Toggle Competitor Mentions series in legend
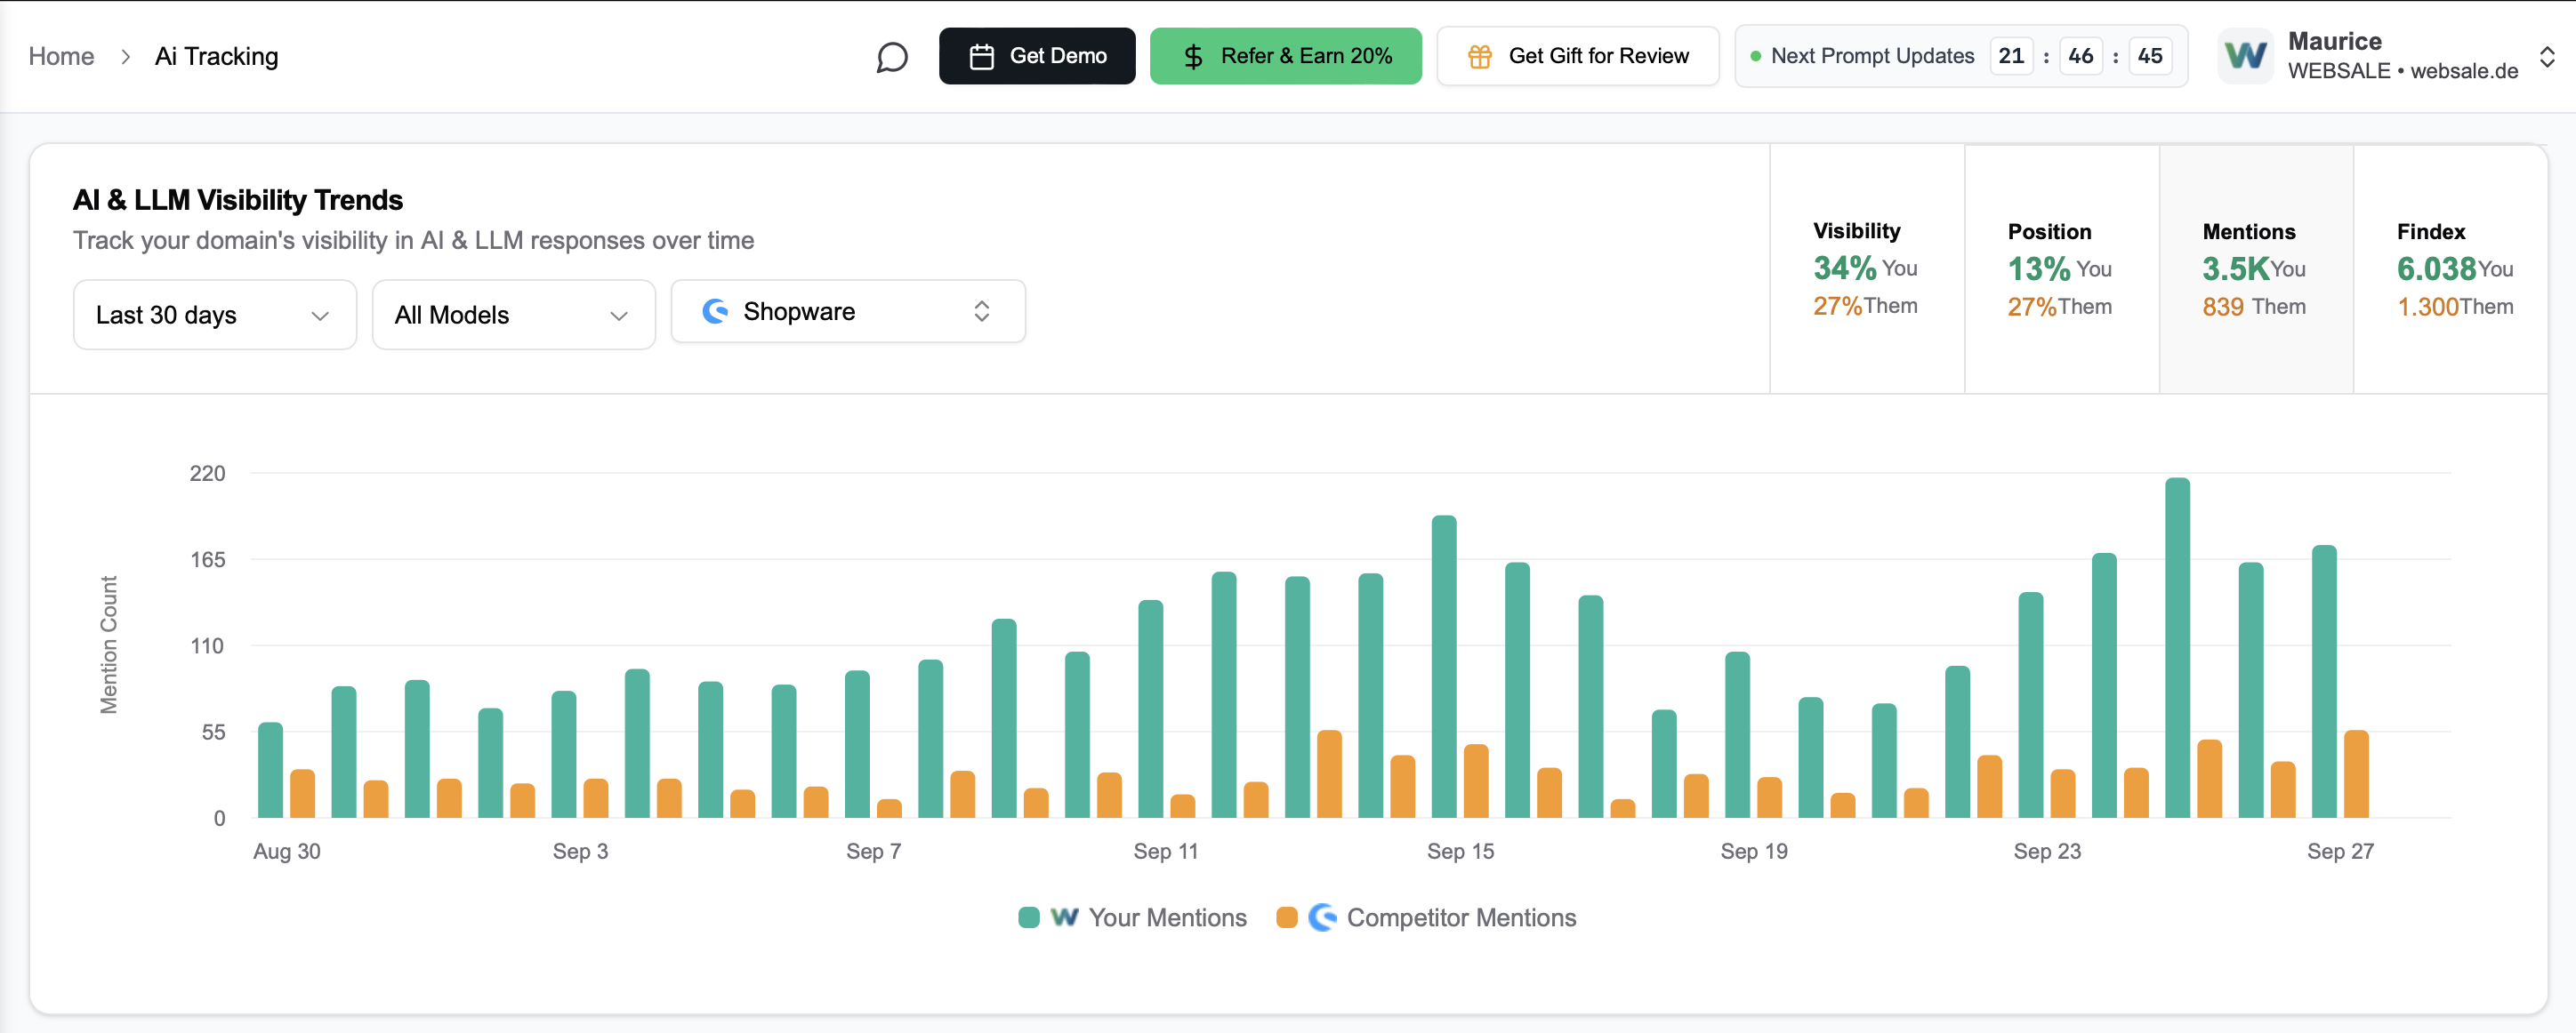Screen dimensions: 2576x1033 pos(1460,917)
